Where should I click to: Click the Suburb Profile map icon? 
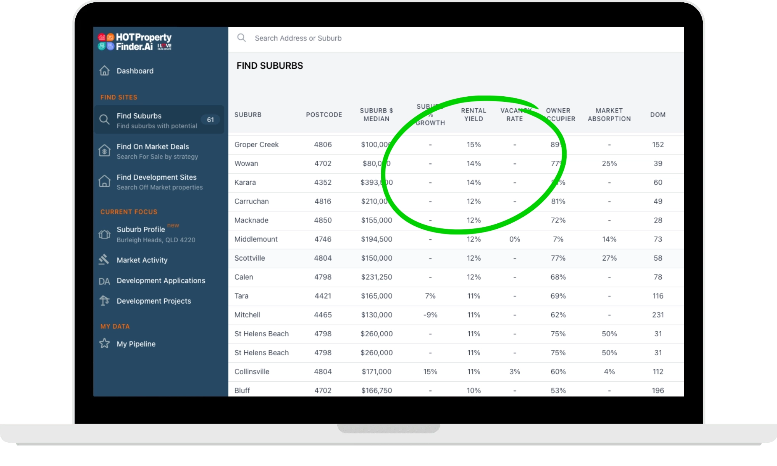[105, 234]
